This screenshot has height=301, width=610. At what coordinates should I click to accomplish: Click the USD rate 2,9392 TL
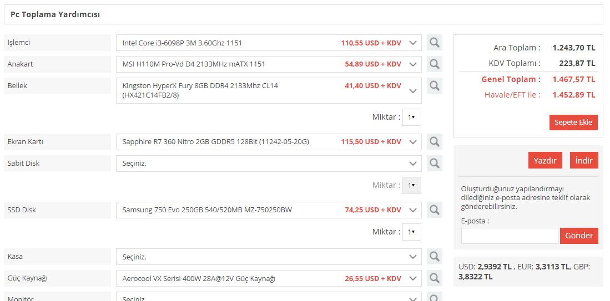495,267
